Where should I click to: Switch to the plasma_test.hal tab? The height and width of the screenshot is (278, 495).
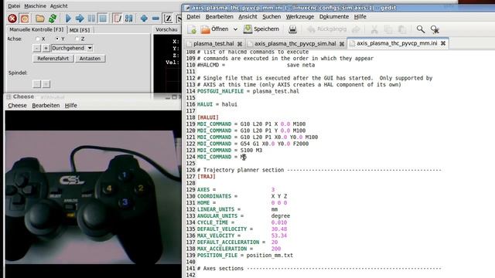pos(213,43)
